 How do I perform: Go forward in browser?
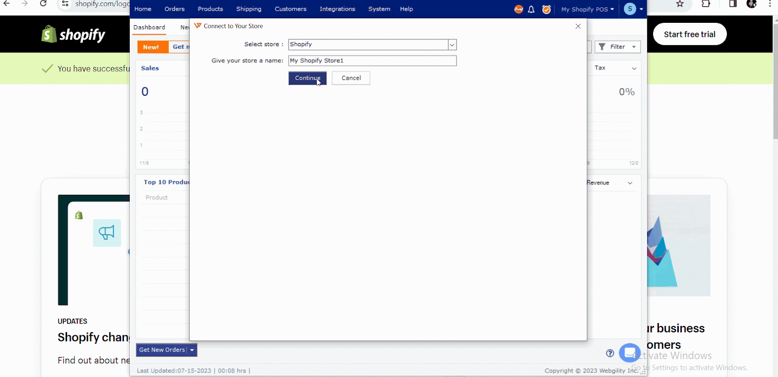(25, 4)
